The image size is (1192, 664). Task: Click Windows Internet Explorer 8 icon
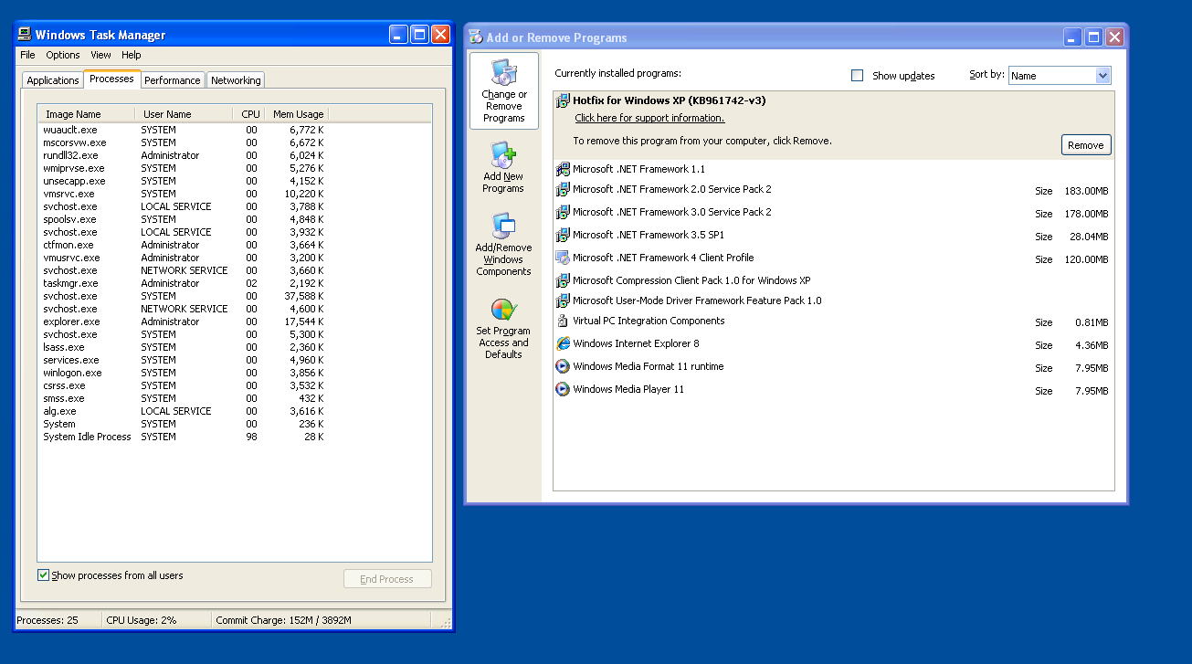pyautogui.click(x=564, y=343)
